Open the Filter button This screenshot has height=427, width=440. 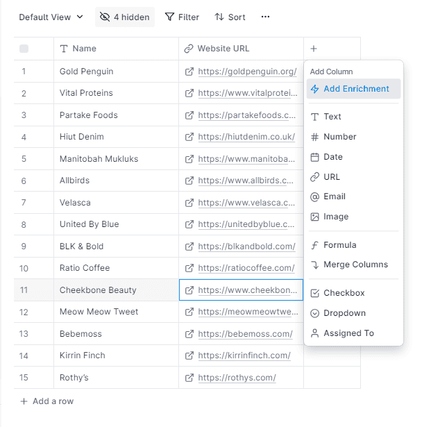point(182,17)
